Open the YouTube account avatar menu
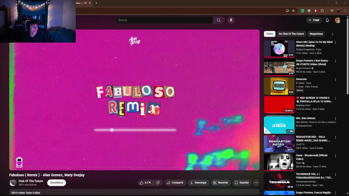Viewport: 349px width, 196px height. (338, 20)
